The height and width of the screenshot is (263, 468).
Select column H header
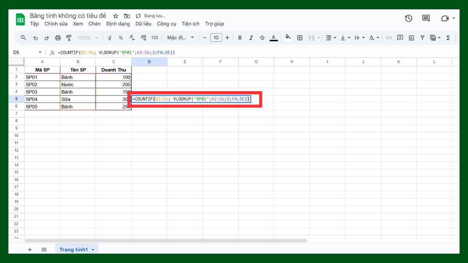pos(292,62)
